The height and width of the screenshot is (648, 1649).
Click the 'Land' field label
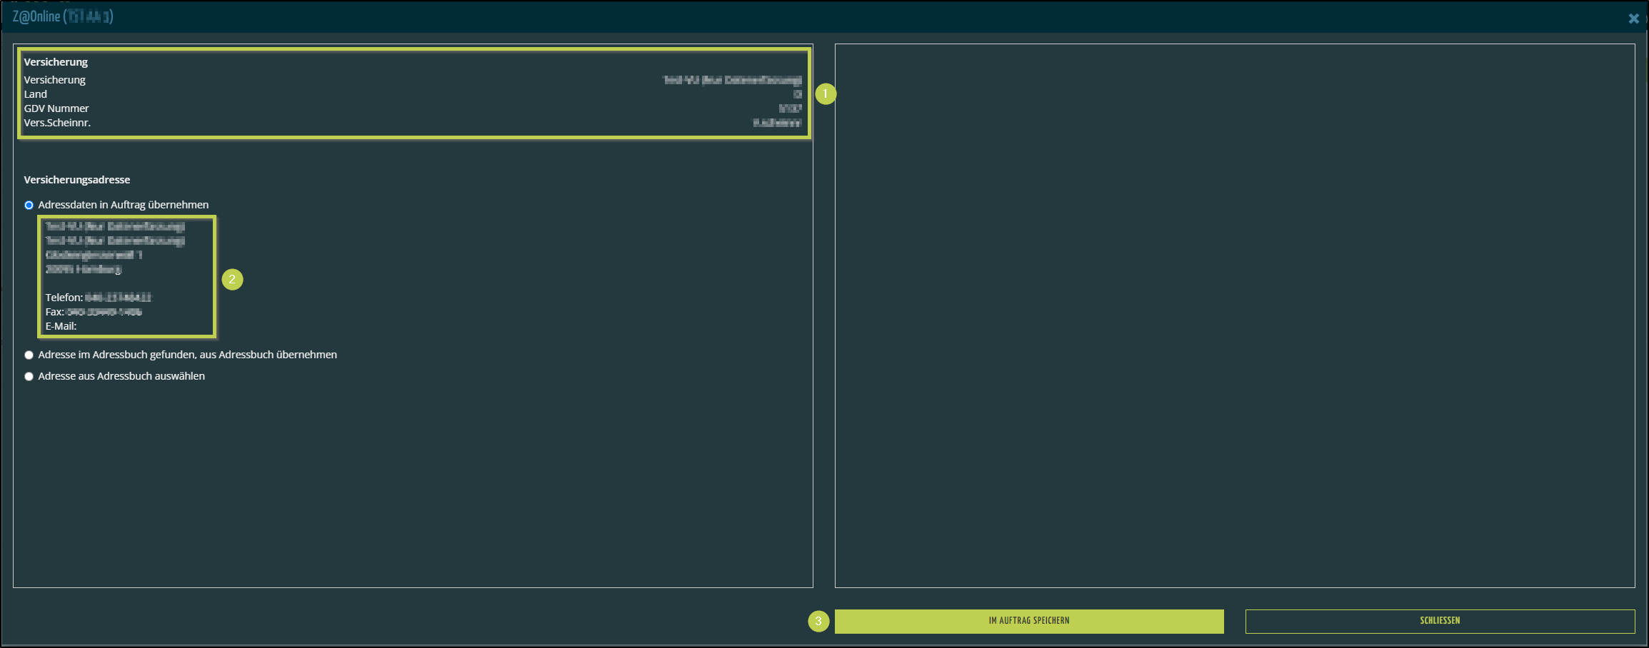coord(36,94)
